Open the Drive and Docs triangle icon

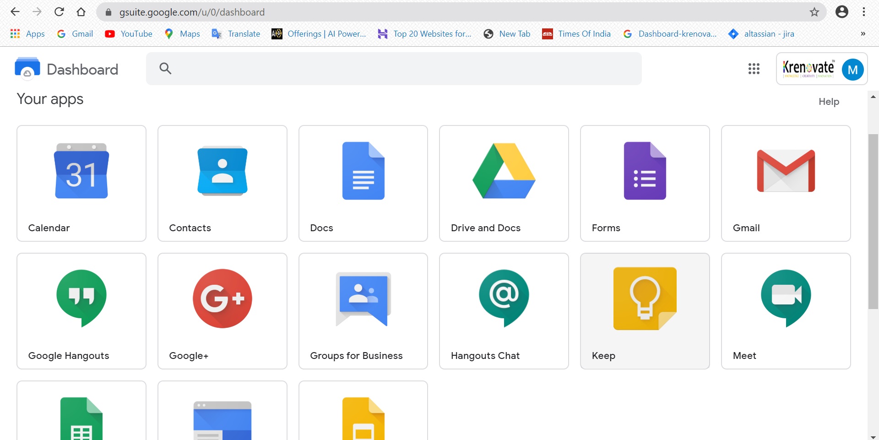[x=504, y=171]
